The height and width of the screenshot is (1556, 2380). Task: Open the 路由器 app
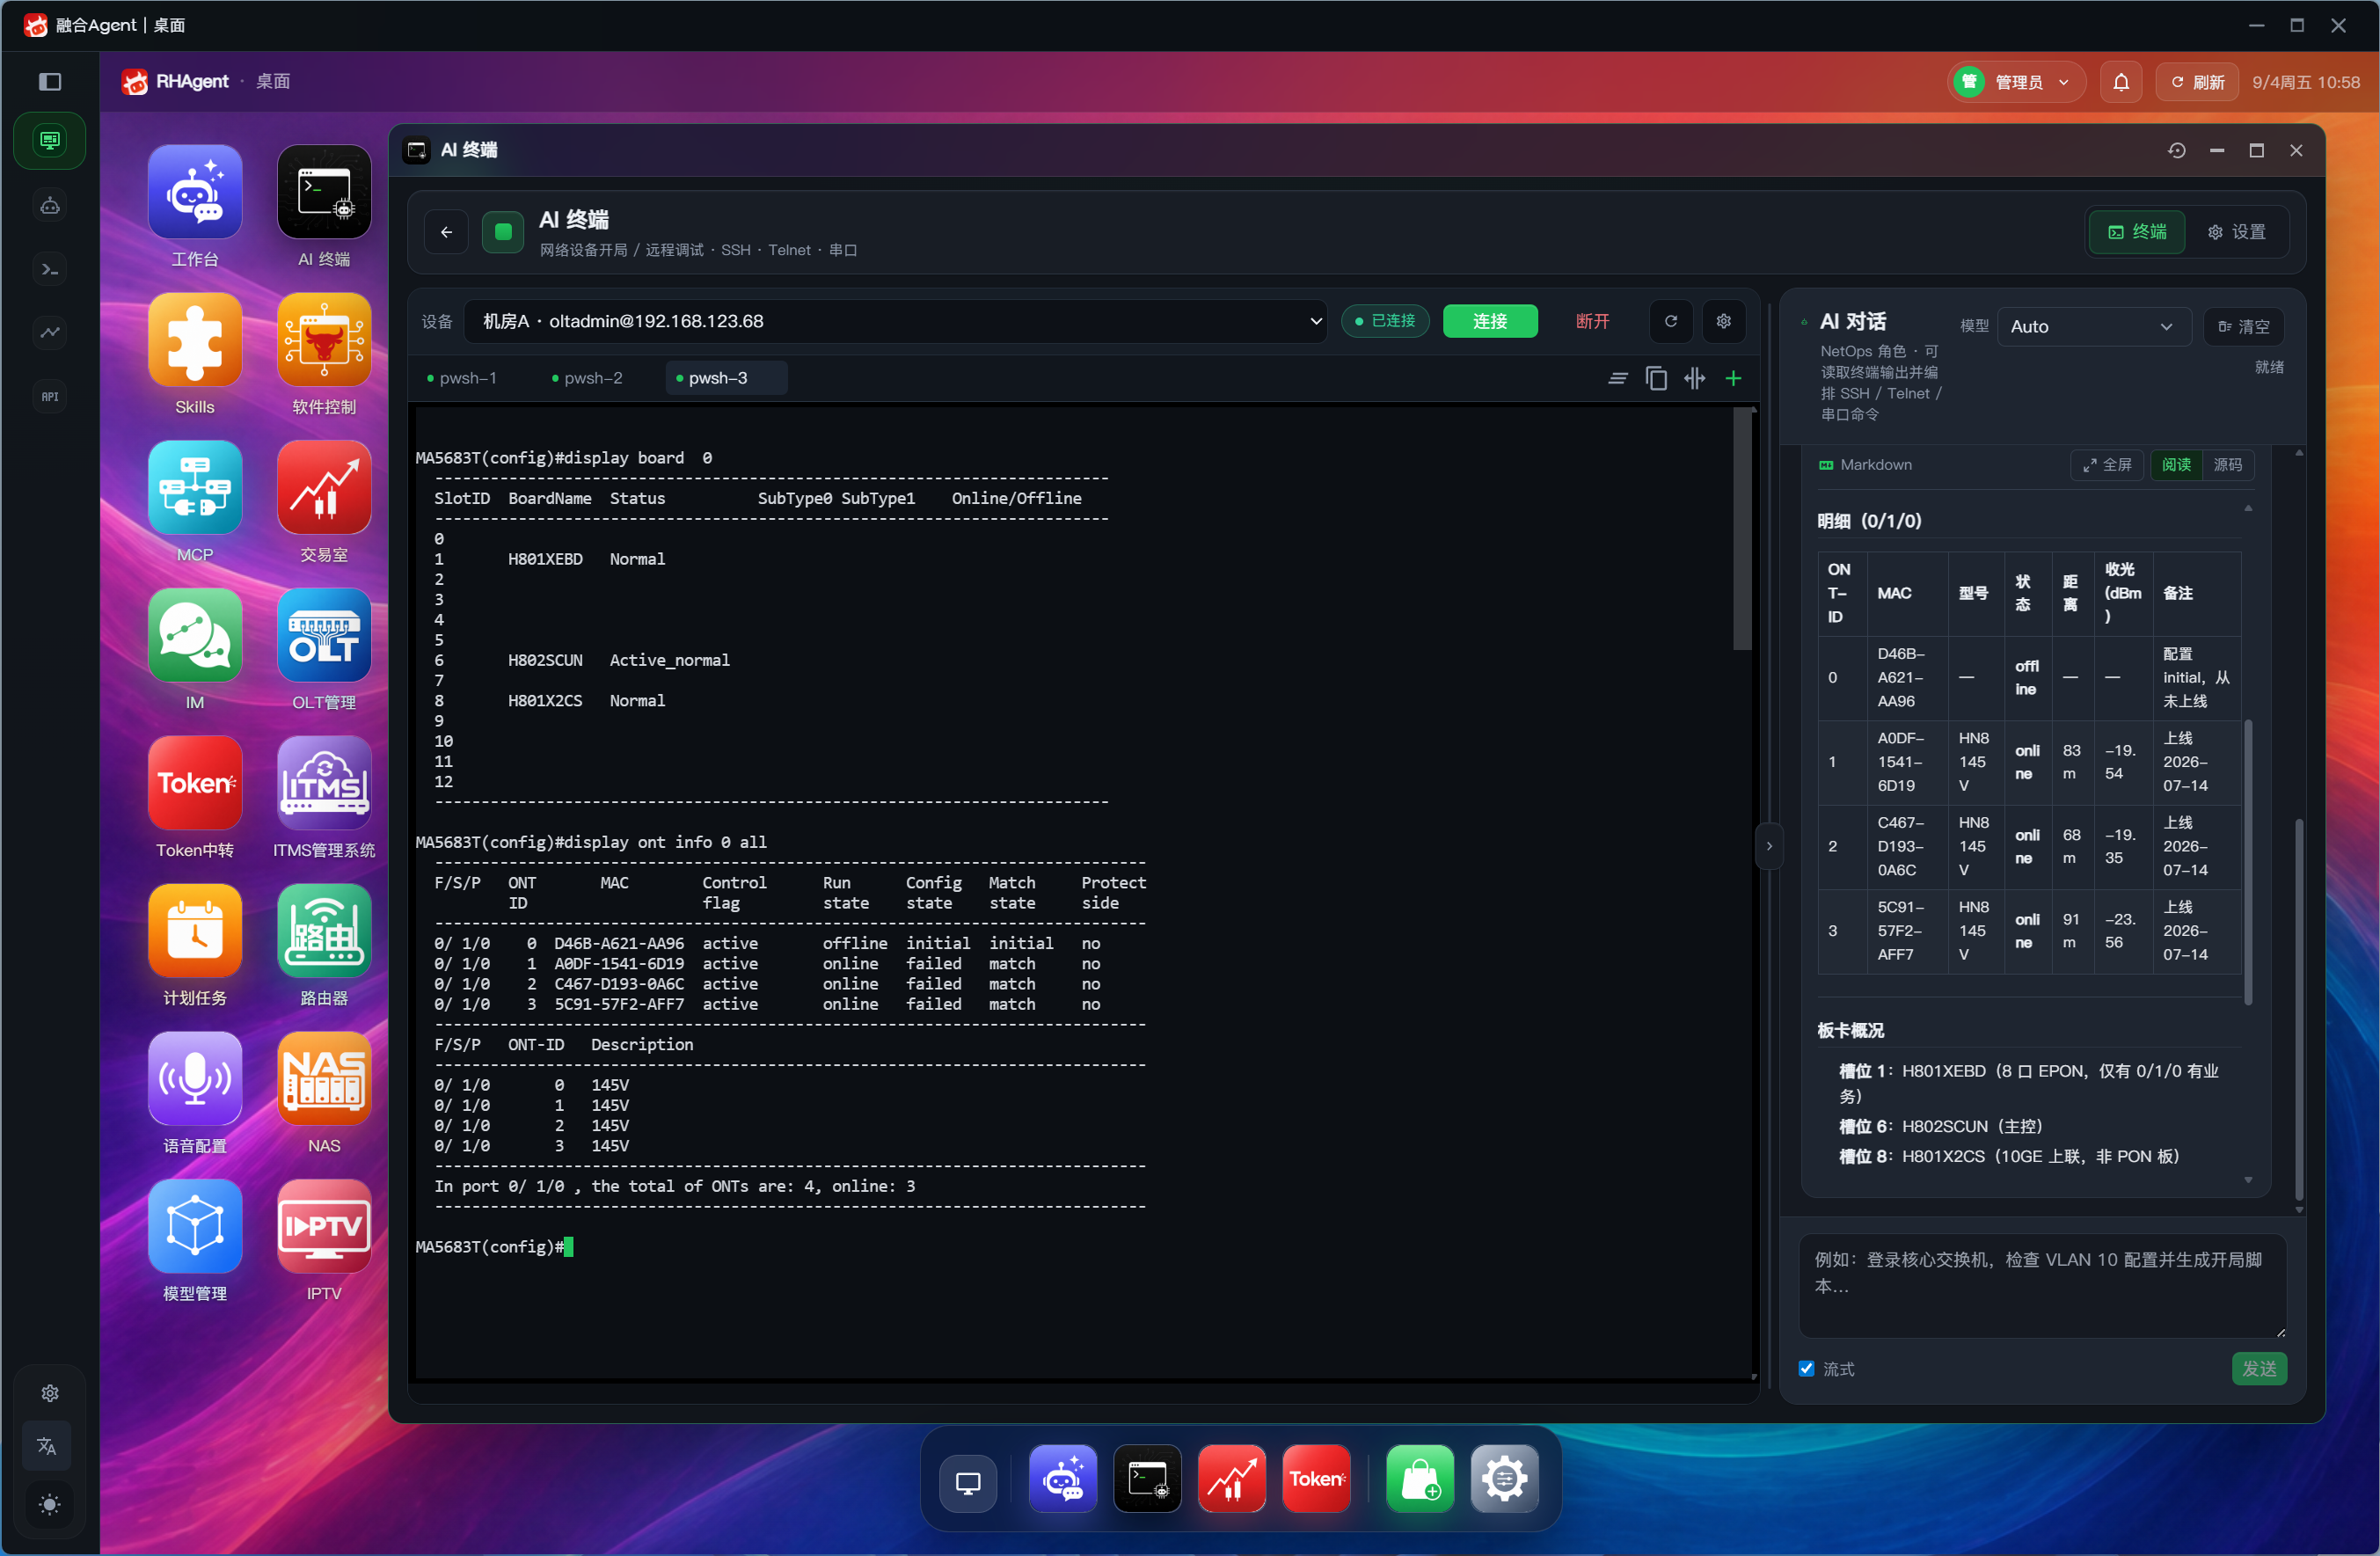click(324, 931)
